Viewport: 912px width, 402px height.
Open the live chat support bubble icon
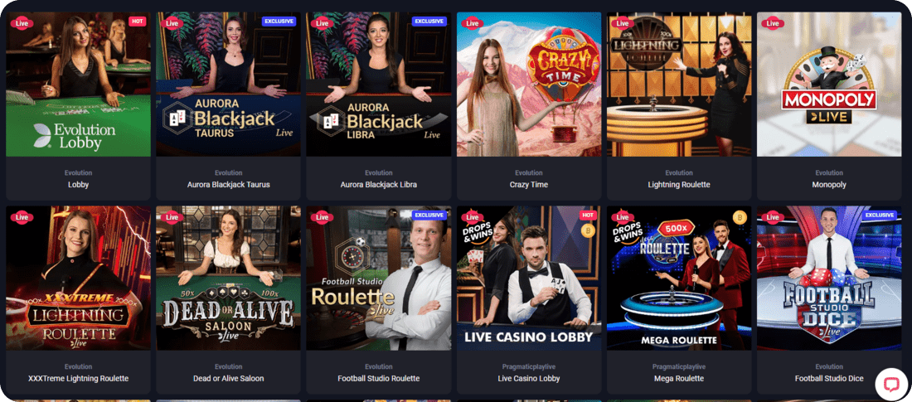click(890, 384)
